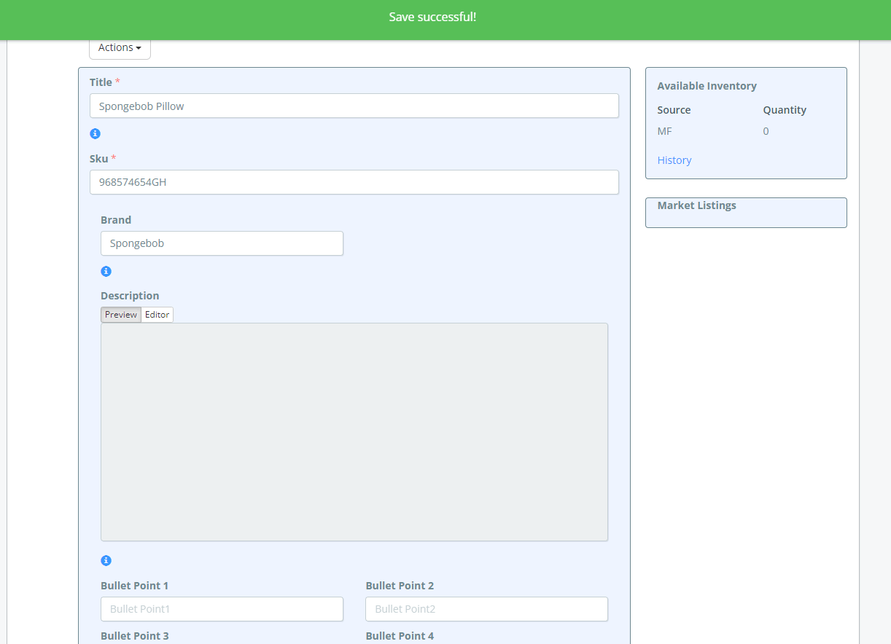Click in the Bullet Point 2 field

(486, 609)
